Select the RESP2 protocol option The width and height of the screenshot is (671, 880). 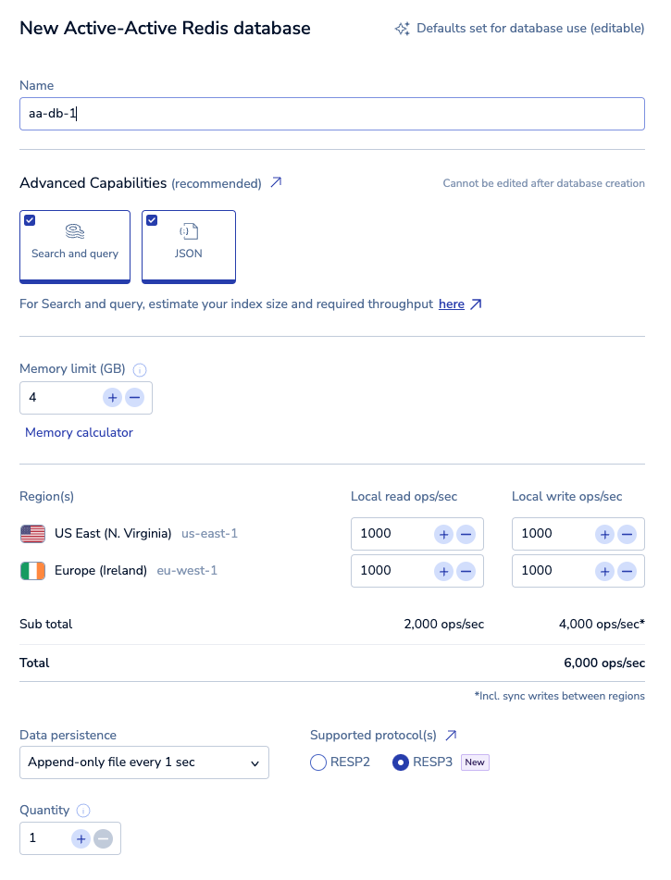tap(318, 762)
